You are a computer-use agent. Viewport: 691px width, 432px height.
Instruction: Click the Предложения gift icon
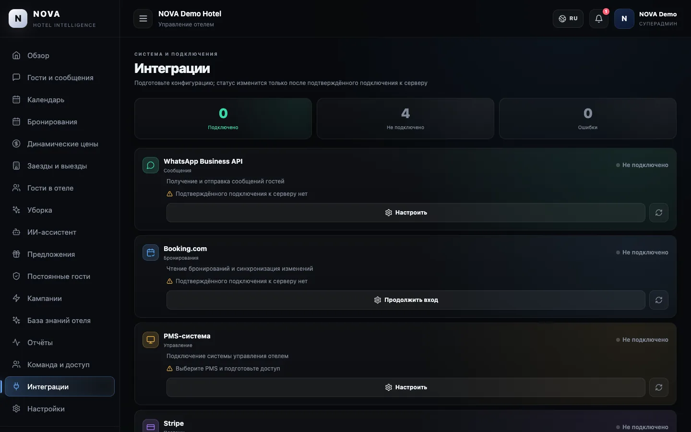coord(16,254)
